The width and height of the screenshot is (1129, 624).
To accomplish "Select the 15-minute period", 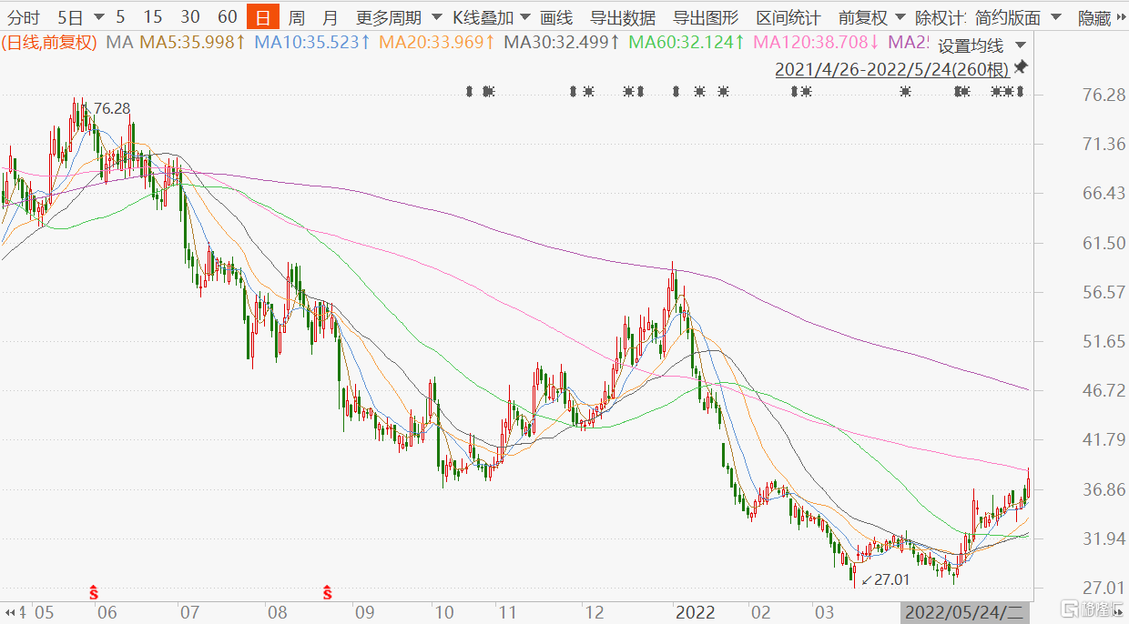I will 153,17.
